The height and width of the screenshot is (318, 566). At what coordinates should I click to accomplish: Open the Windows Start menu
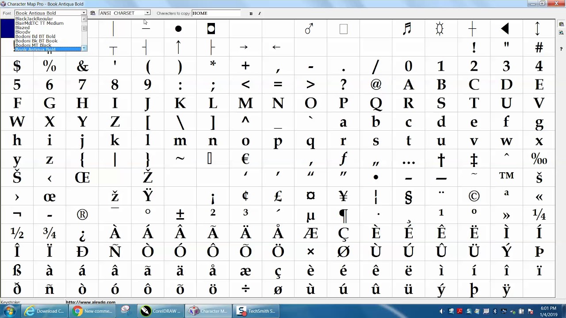coord(9,311)
